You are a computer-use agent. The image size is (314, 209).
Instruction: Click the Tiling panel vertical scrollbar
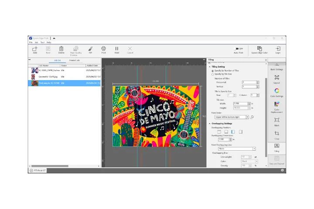pyautogui.click(x=266, y=118)
